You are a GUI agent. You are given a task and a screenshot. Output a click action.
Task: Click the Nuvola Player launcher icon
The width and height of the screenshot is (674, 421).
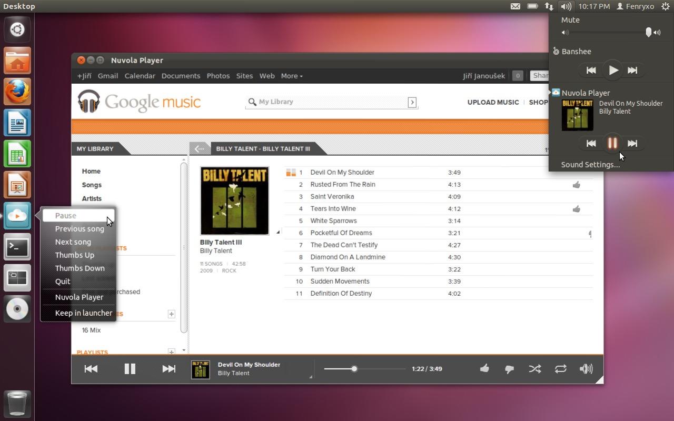click(17, 216)
